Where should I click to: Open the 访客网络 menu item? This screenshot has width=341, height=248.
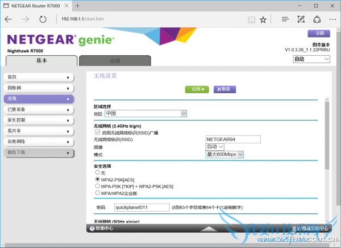pos(39,142)
